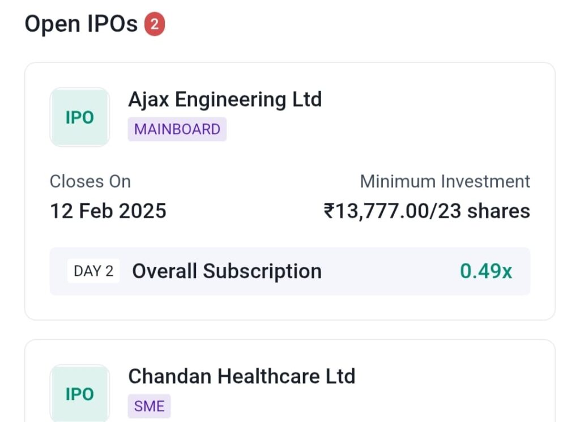Open the Chandan Healthcare IPO card
The height and width of the screenshot is (422, 580).
click(x=290, y=381)
